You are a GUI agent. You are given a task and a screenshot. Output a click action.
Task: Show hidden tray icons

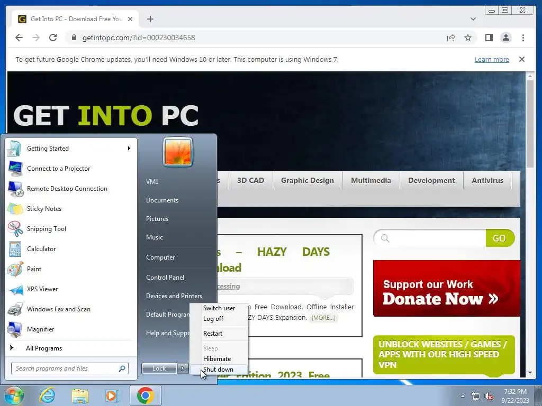click(463, 396)
